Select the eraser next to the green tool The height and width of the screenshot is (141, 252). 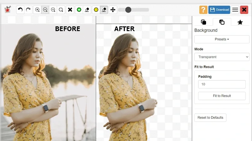click(87, 10)
